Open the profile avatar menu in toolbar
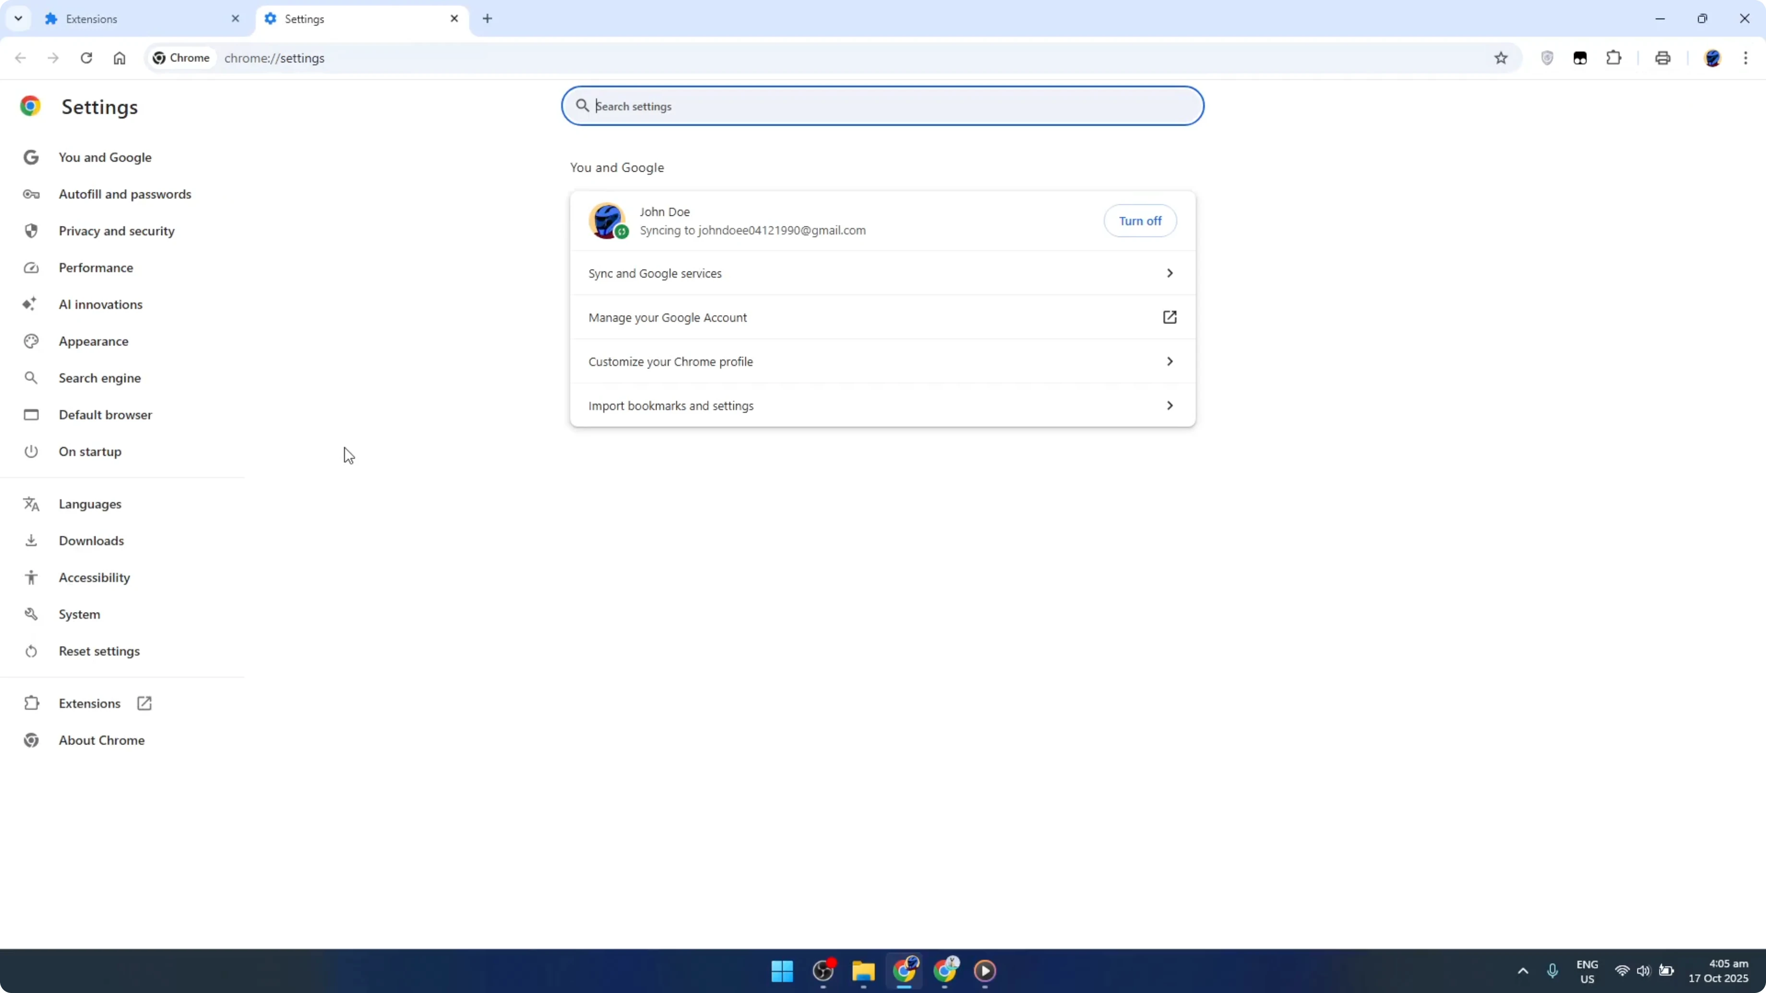Screen dimensions: 1766x993 (1713, 58)
